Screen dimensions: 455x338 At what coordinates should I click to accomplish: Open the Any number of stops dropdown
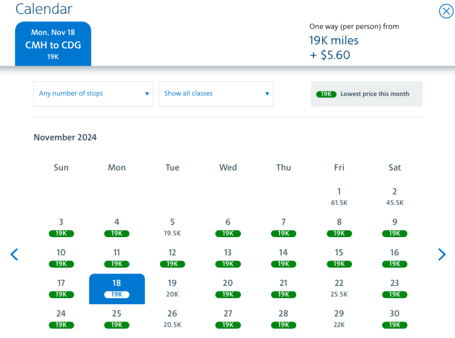coord(93,94)
